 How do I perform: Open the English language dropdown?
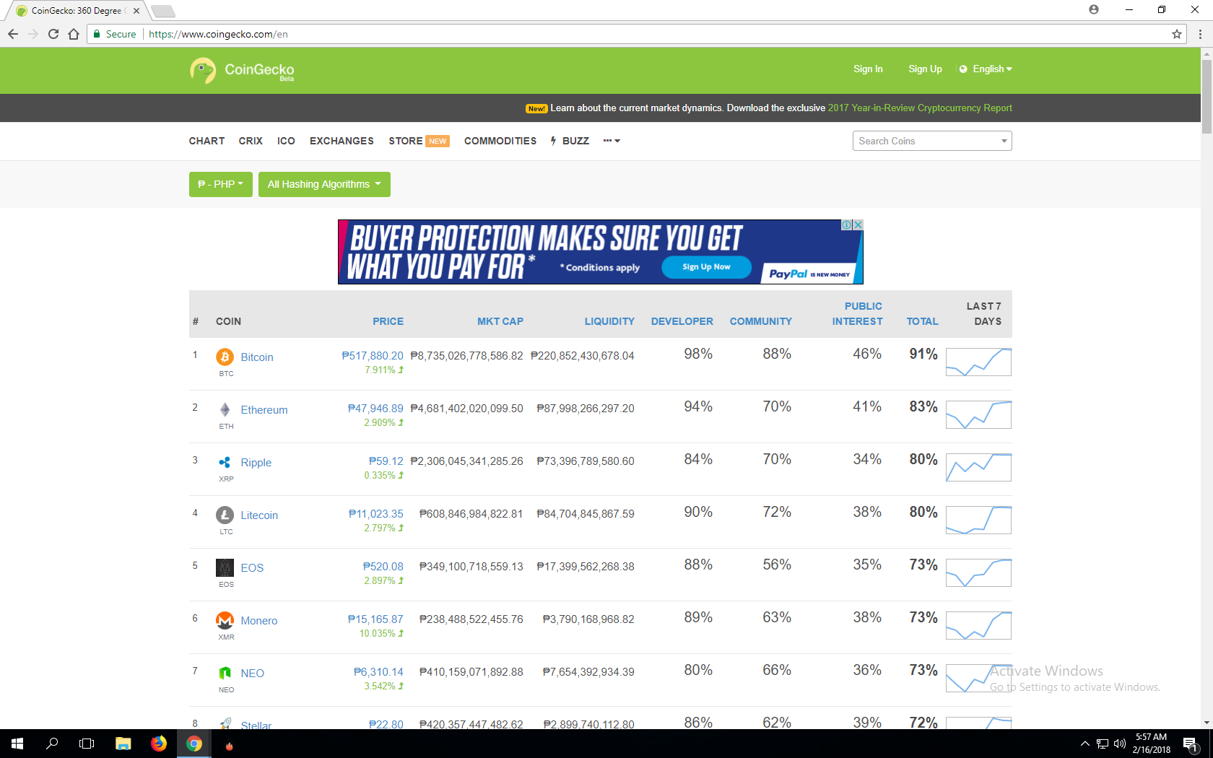pos(986,69)
